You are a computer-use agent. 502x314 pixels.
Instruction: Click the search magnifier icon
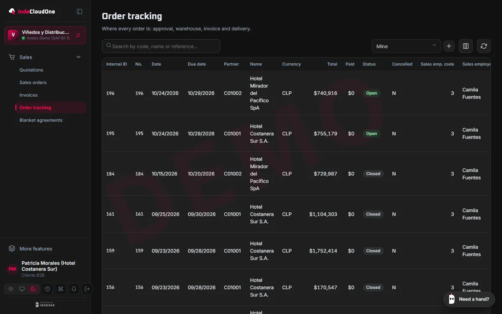(109, 46)
